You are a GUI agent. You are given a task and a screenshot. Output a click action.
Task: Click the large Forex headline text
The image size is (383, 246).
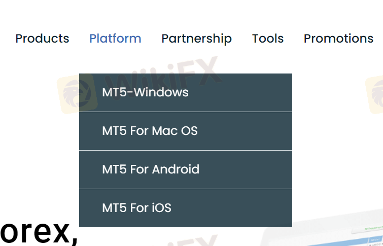(38, 234)
